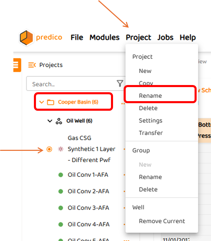Click the Oil Well group icon
Screen dimensions: 211x241
pos(59,121)
